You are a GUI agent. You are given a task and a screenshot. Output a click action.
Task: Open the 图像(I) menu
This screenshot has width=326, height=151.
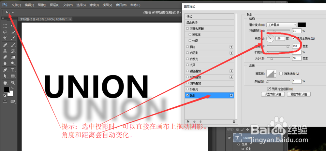(x=42, y=5)
